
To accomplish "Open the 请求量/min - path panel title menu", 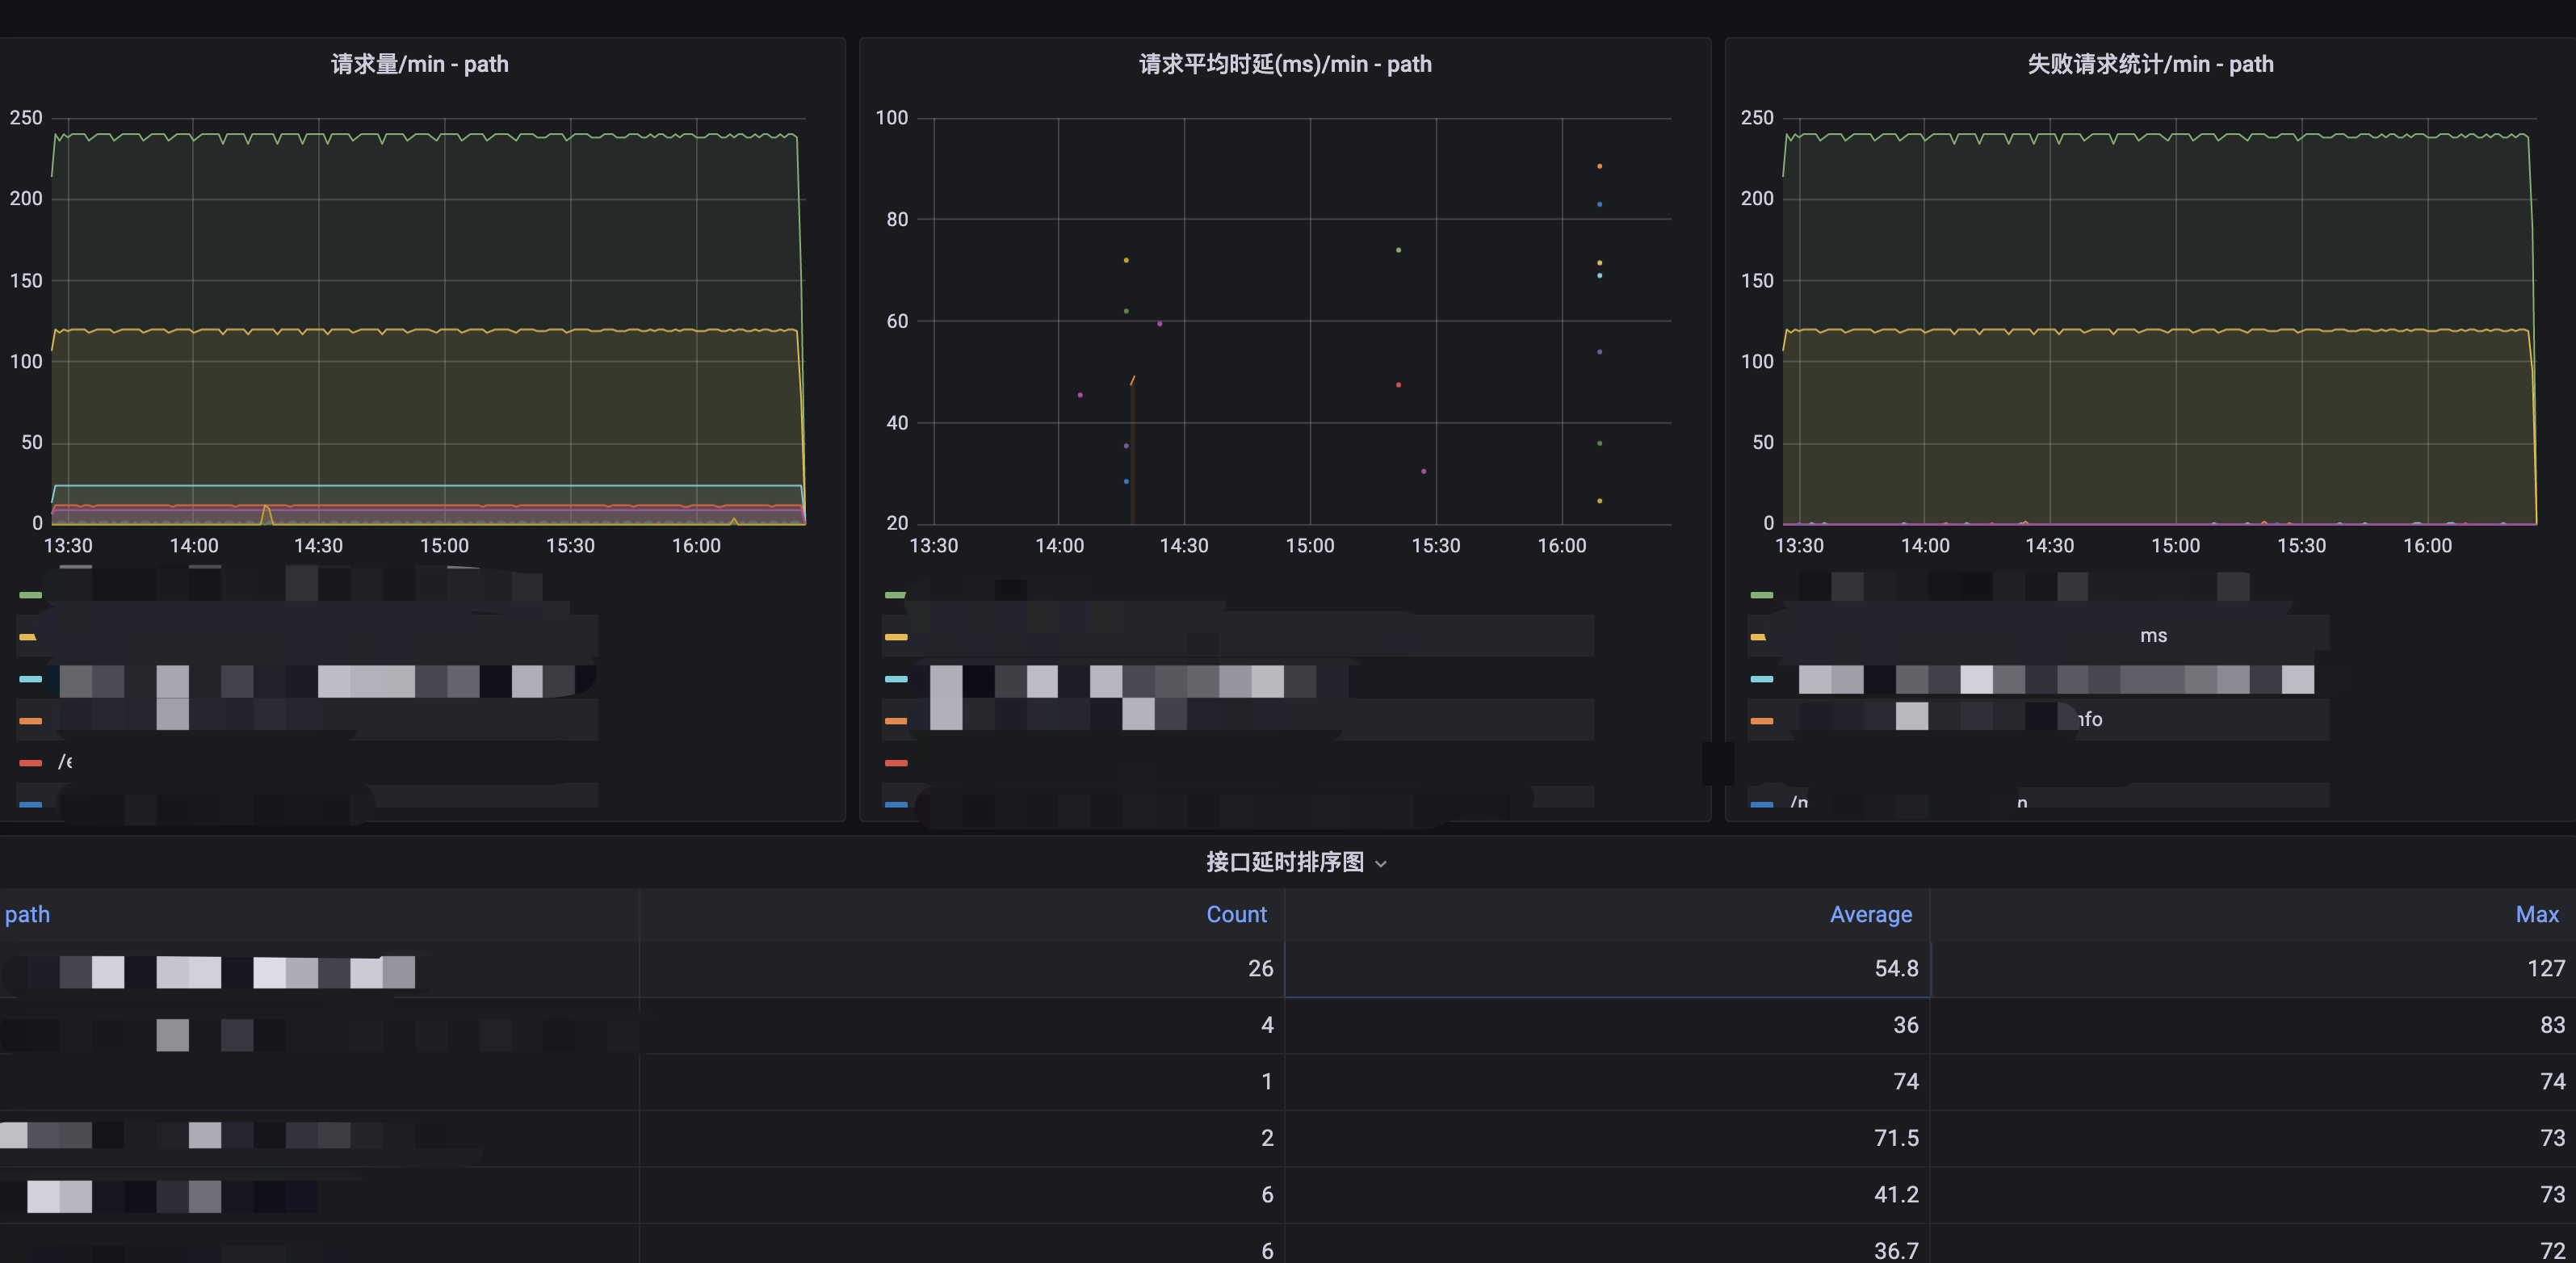I will point(420,64).
